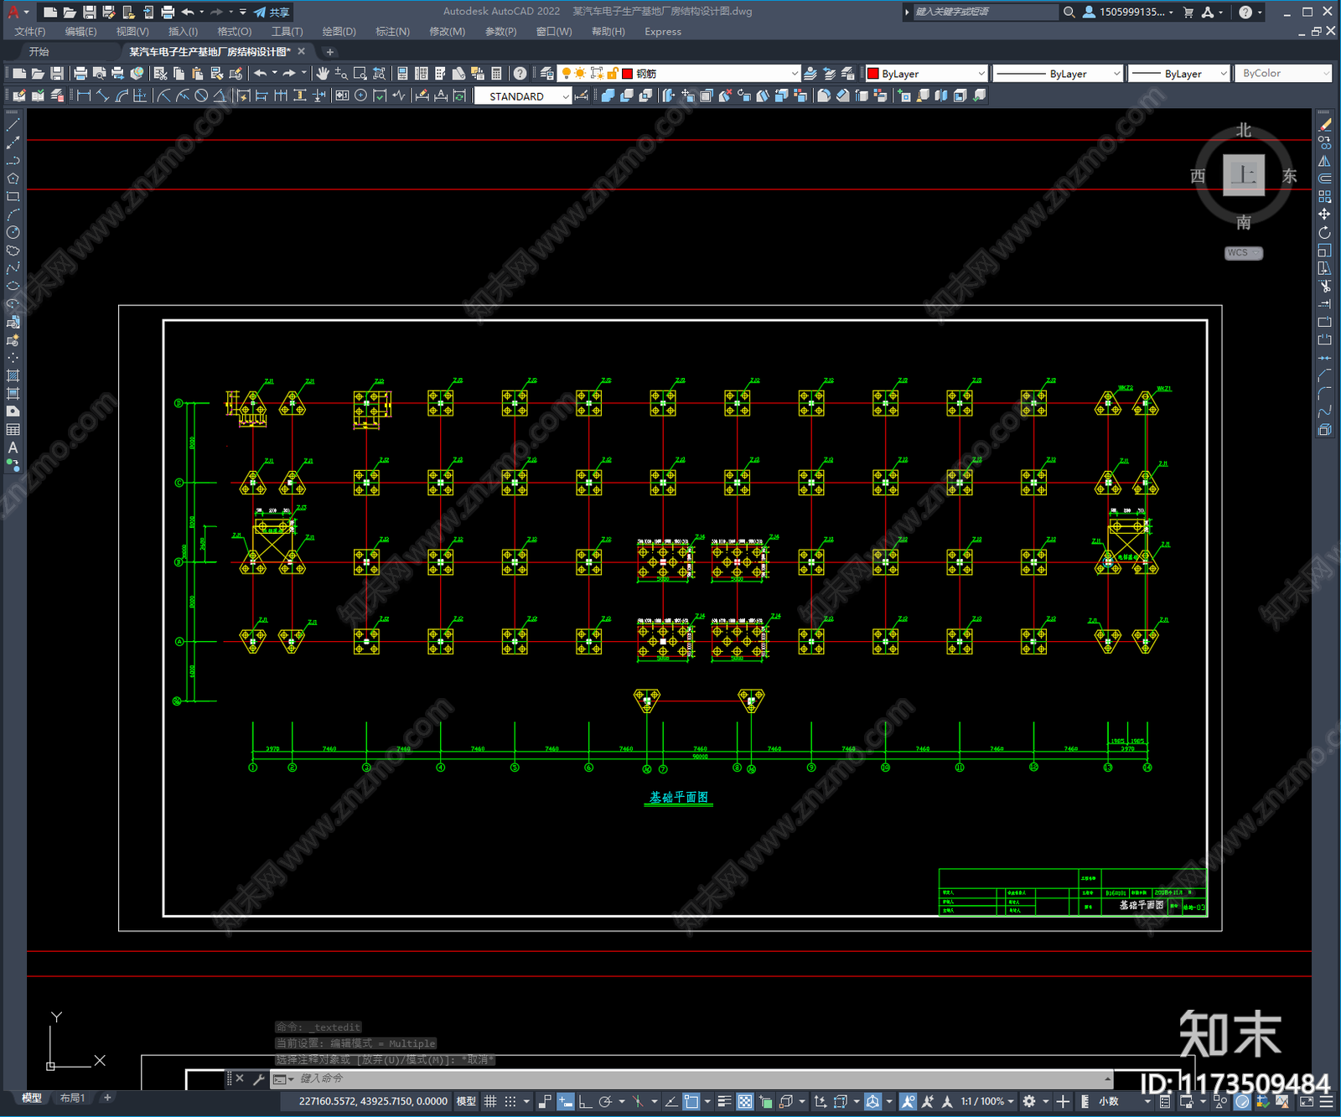Toggle ortho mode in status bar
The width and height of the screenshot is (1341, 1117).
point(585,1101)
